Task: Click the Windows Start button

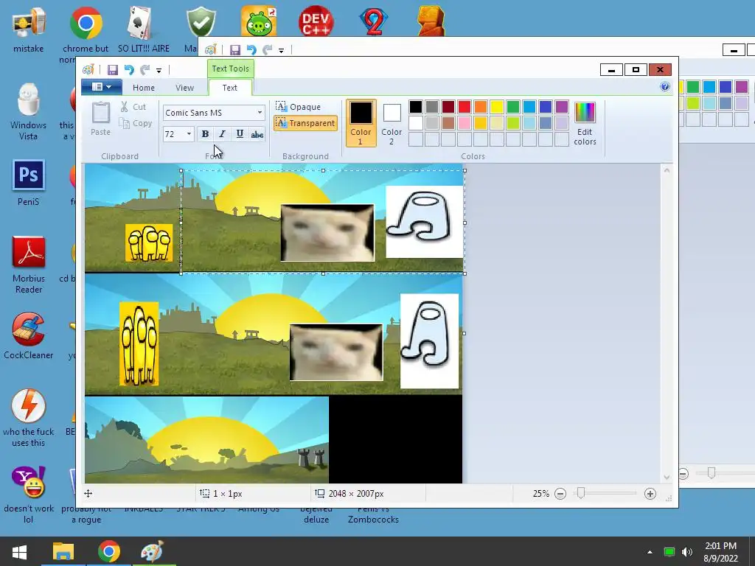Action: [x=19, y=551]
